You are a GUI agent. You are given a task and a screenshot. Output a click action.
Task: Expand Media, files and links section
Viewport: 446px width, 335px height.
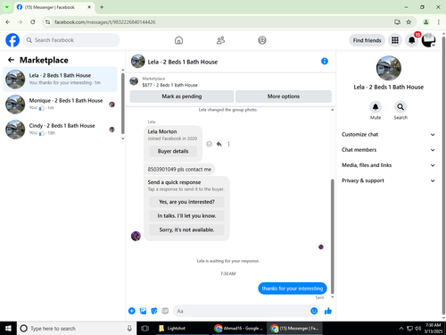coord(388,165)
